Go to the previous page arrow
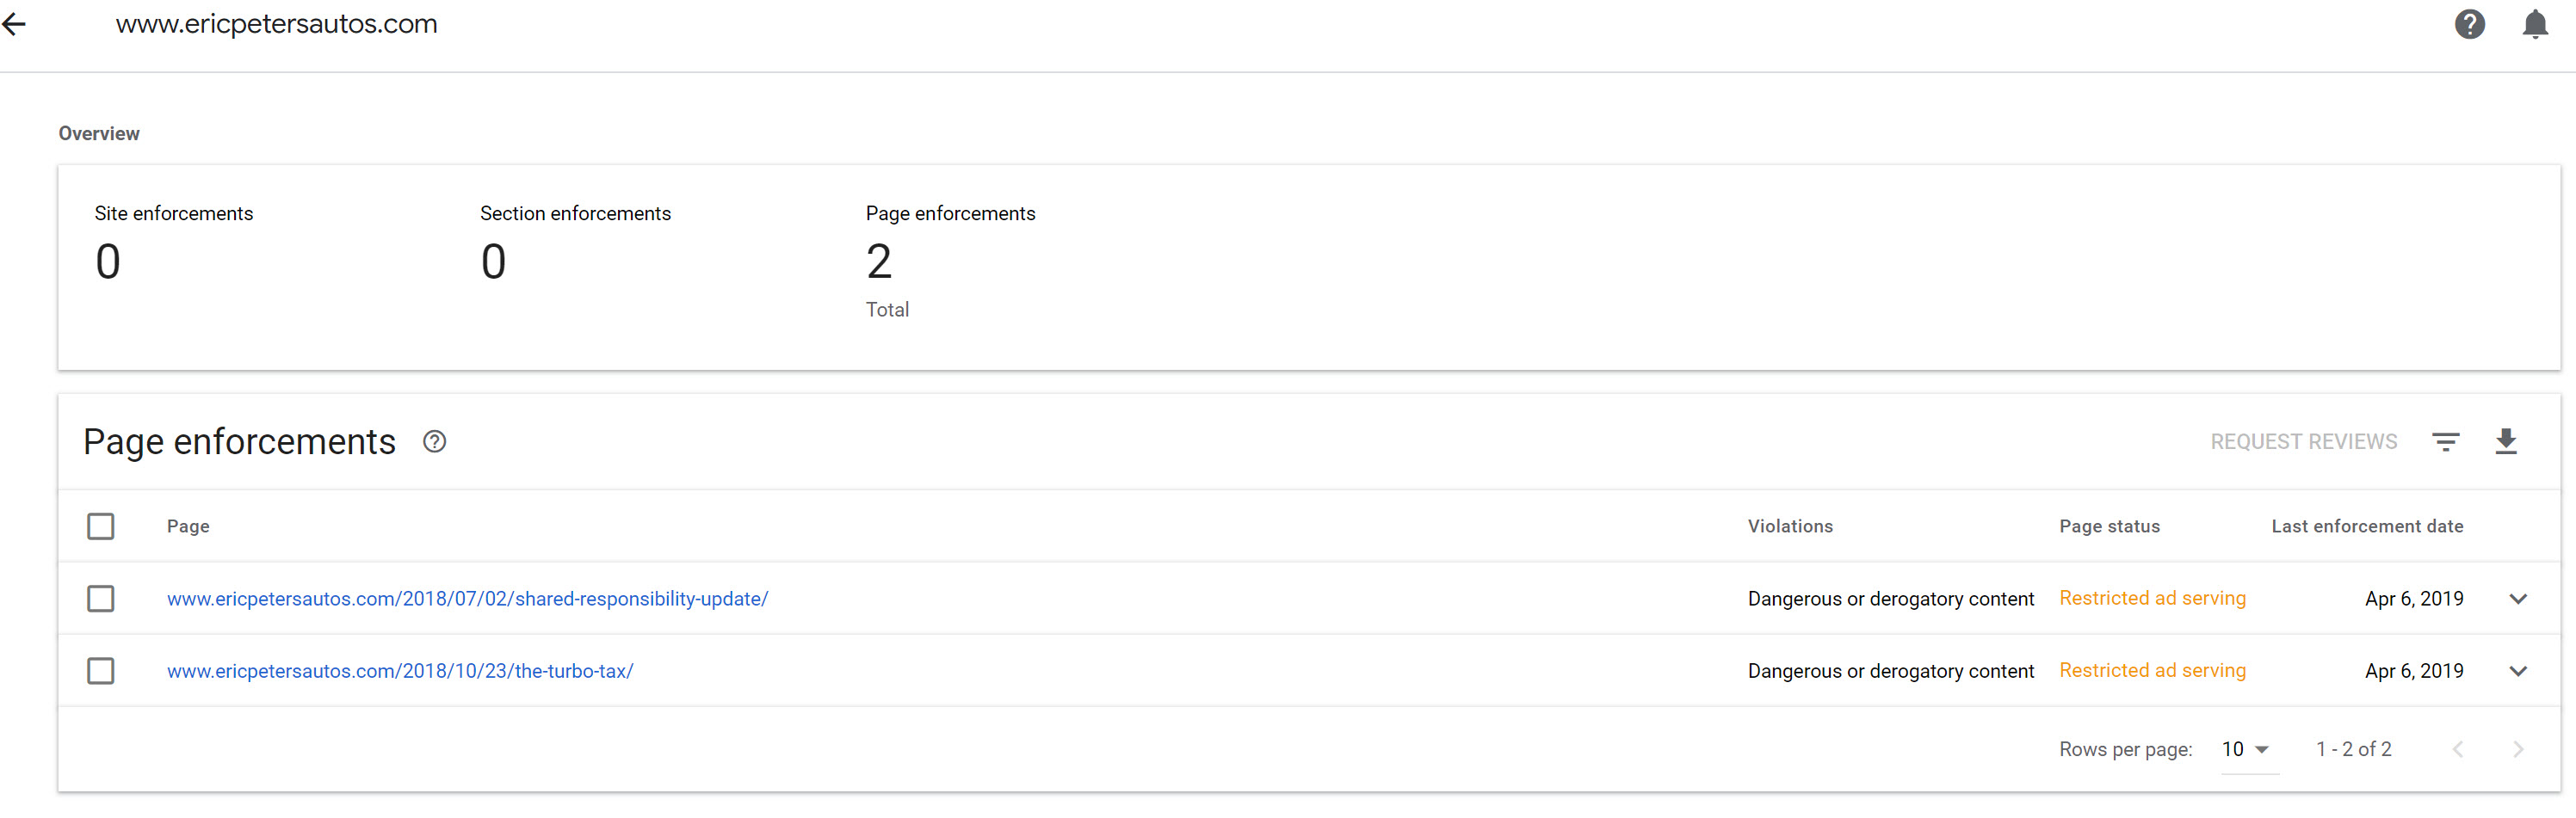 pos(2457,749)
